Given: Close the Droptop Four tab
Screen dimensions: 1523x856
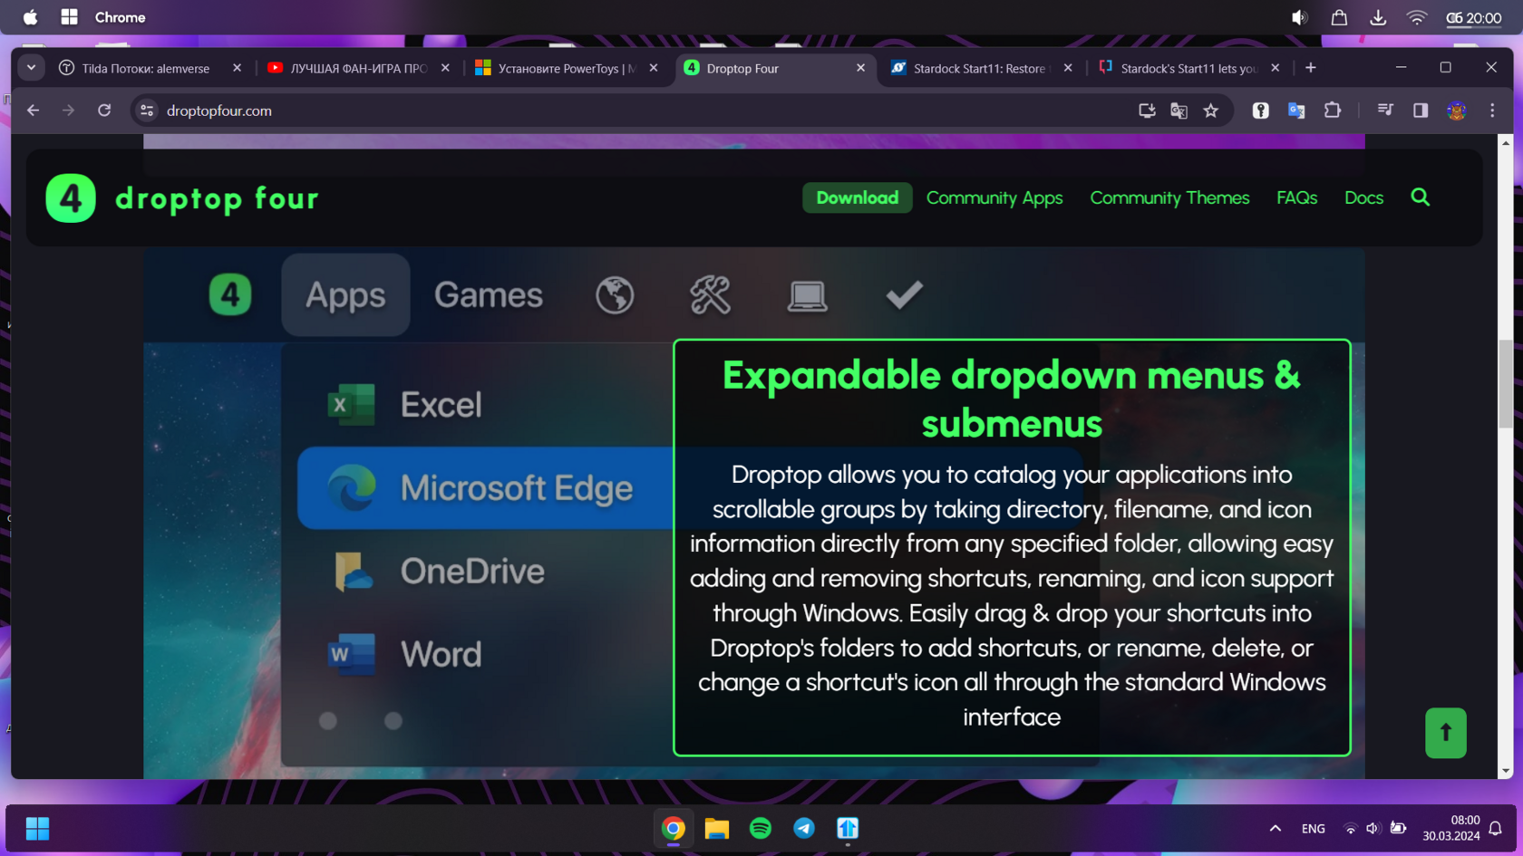Looking at the screenshot, I should click(860, 68).
